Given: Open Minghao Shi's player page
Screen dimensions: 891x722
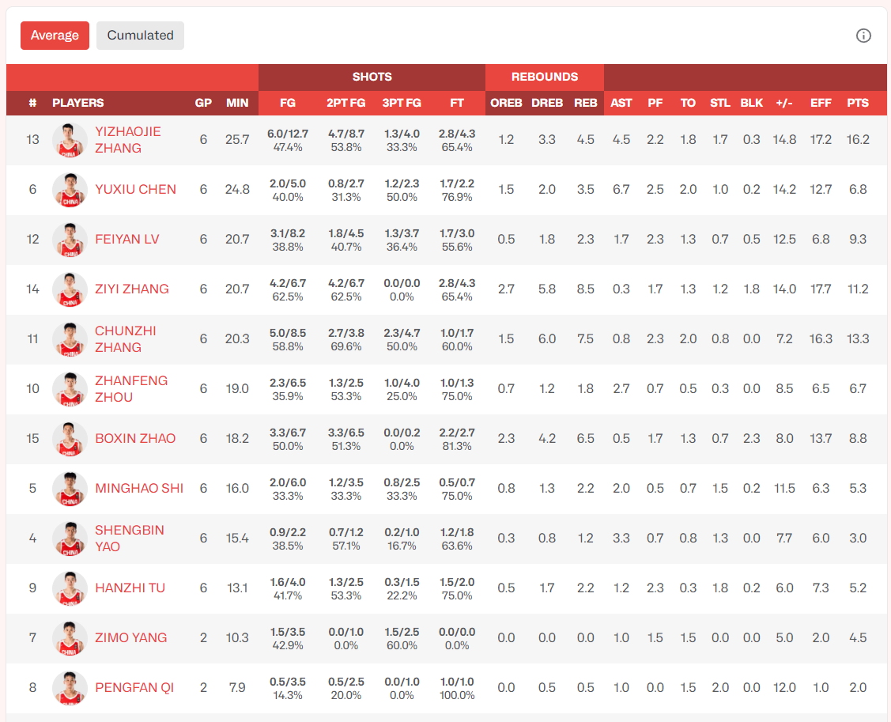Looking at the screenshot, I should pyautogui.click(x=139, y=489).
